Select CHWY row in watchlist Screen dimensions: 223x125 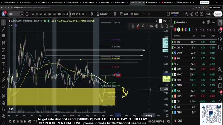coord(194,53)
